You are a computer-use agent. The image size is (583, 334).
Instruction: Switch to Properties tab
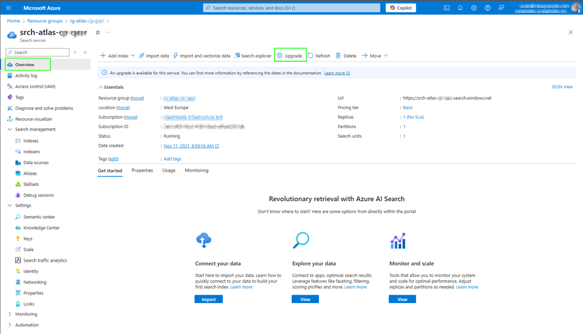[142, 171]
